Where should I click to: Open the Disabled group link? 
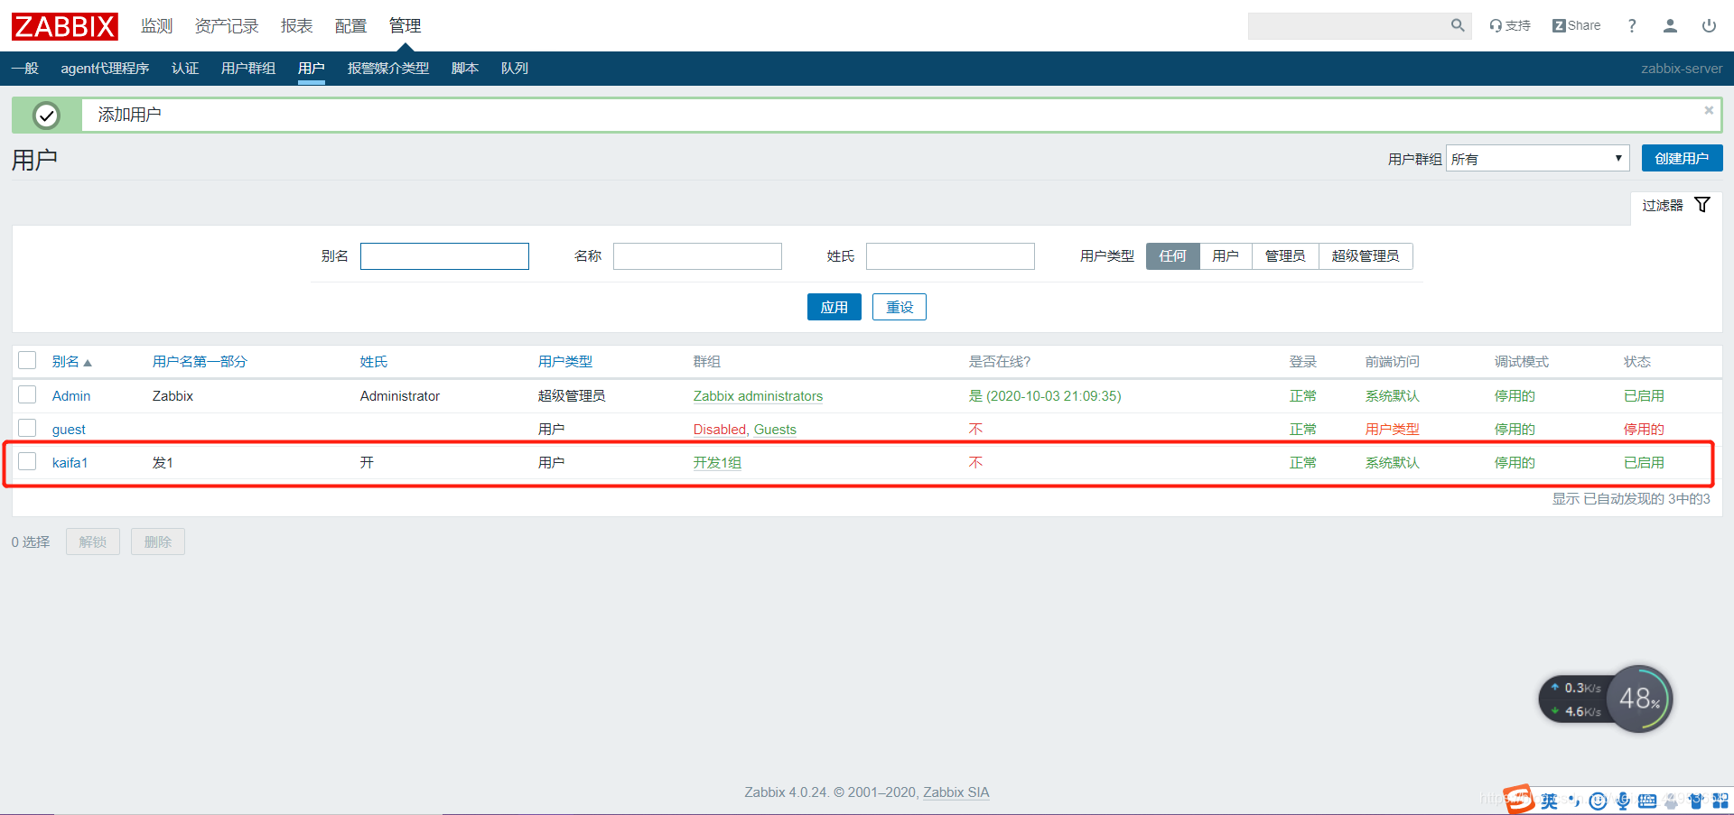tap(720, 430)
